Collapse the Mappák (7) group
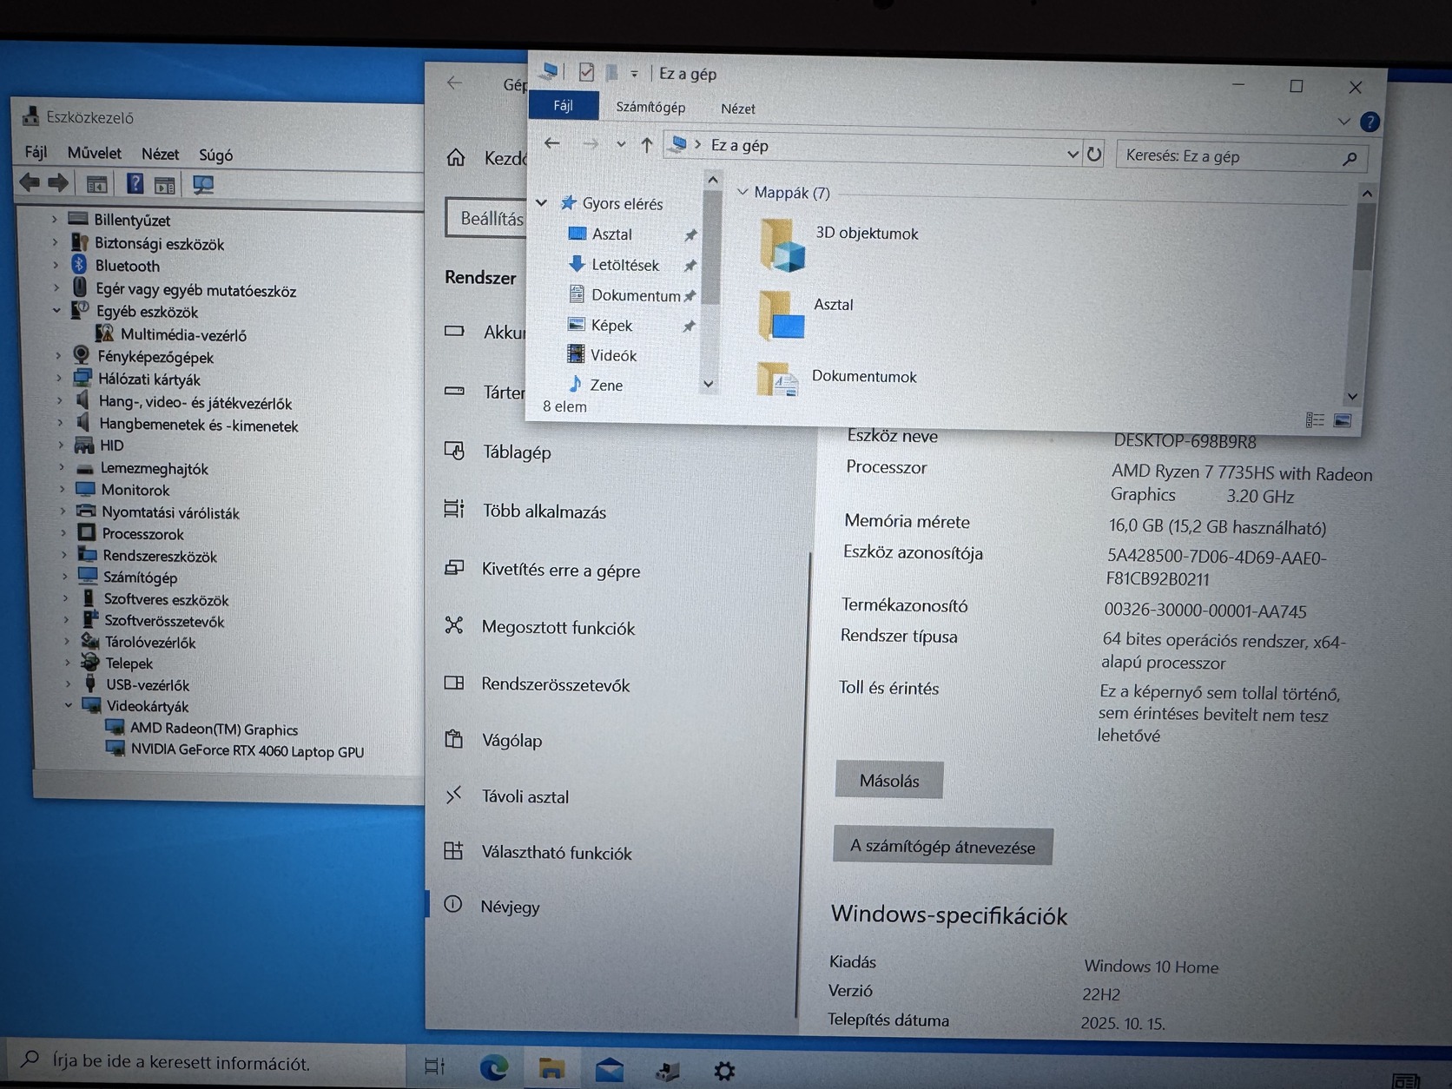Viewport: 1452px width, 1089px height. (742, 192)
